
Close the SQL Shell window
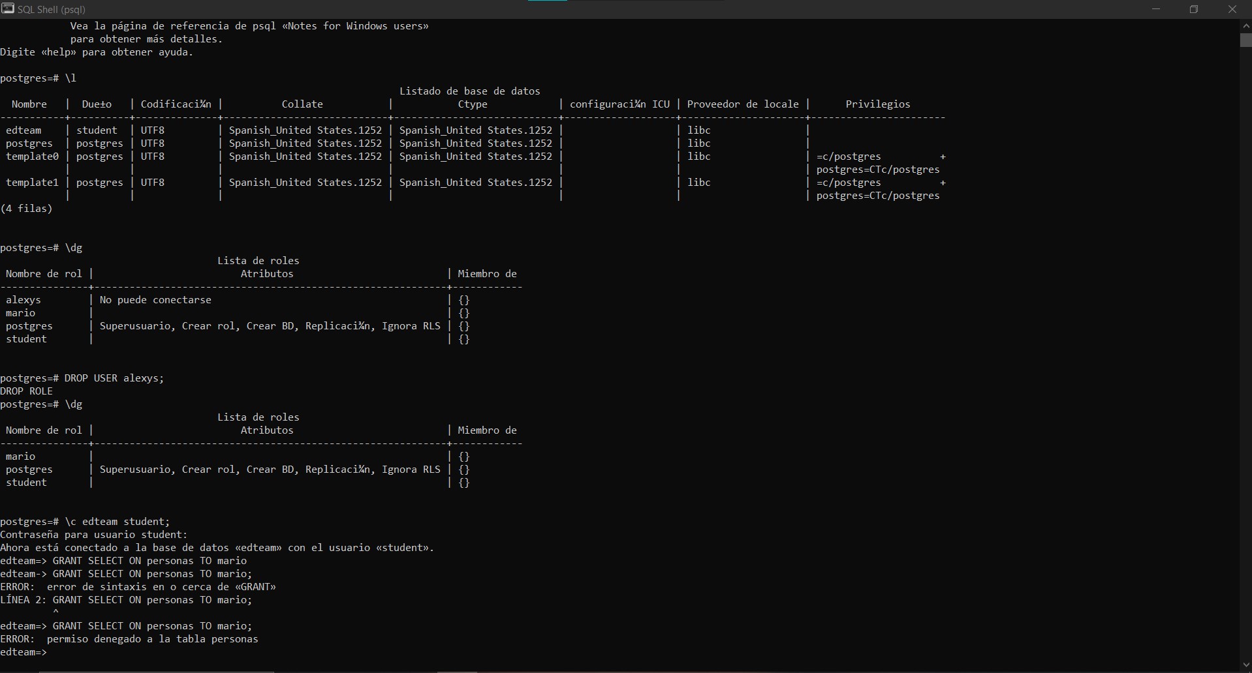pyautogui.click(x=1232, y=9)
